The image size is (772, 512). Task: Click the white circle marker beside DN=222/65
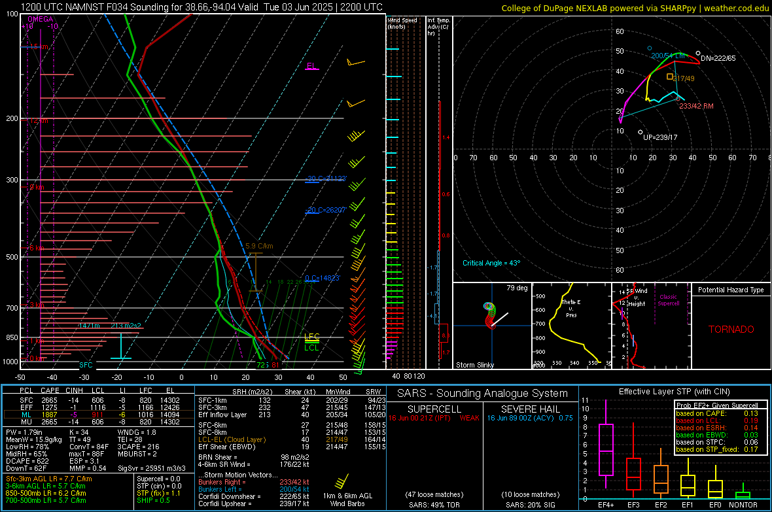(698, 53)
